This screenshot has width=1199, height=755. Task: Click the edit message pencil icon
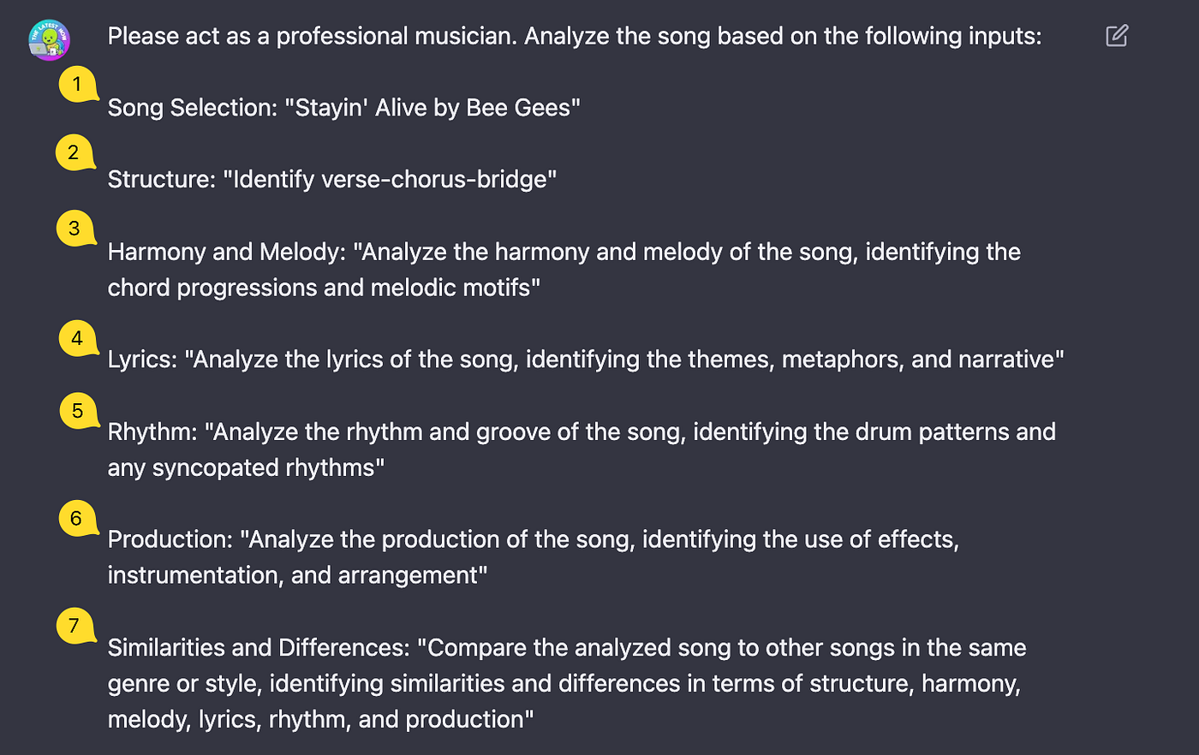point(1117,36)
